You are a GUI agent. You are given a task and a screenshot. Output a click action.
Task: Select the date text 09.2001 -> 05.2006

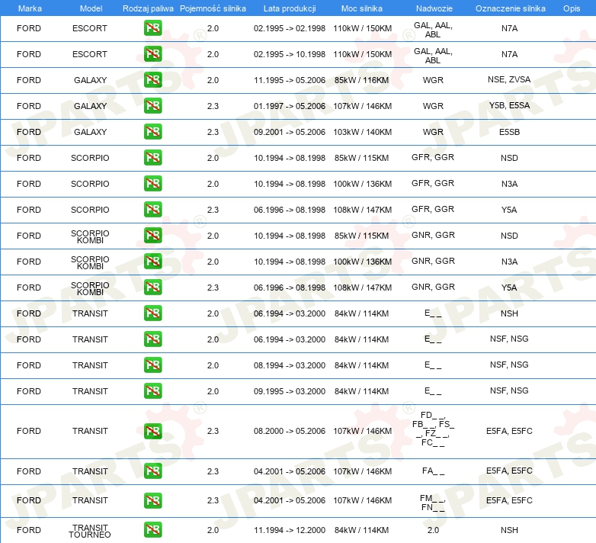tap(290, 132)
